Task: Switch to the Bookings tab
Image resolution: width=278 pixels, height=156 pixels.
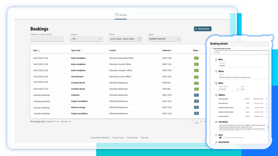Action: pyautogui.click(x=121, y=15)
